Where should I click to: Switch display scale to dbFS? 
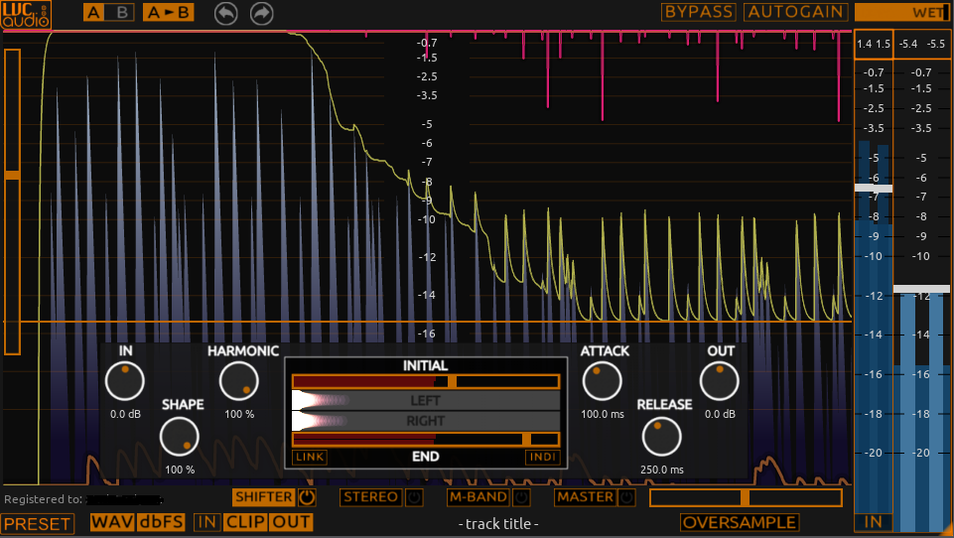point(162,522)
